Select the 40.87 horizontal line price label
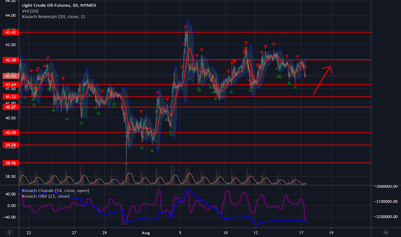This screenshot has width=401, height=237. pos(11,107)
